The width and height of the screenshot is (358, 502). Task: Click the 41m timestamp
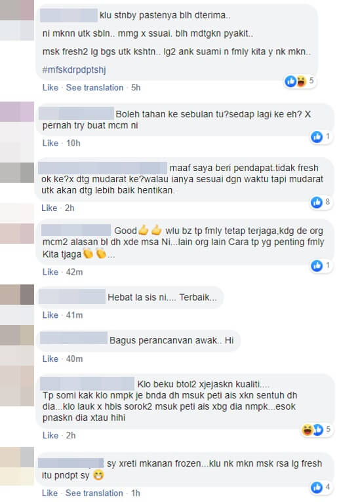[74, 315]
